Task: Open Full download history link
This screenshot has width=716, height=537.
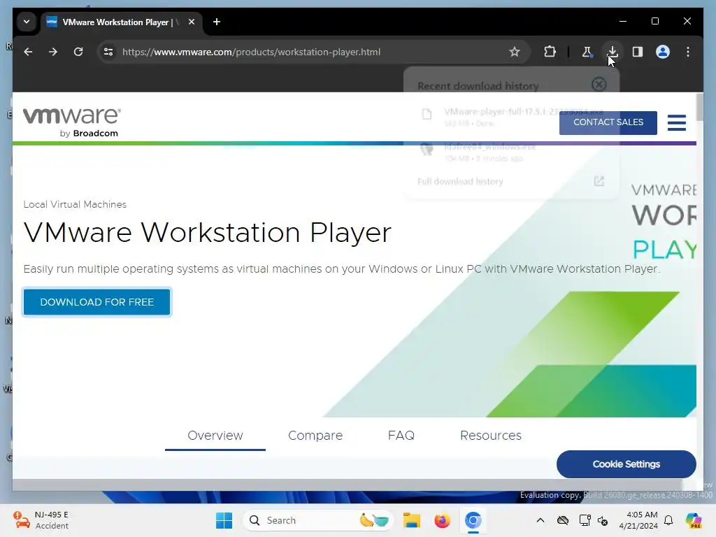Action: click(x=460, y=182)
